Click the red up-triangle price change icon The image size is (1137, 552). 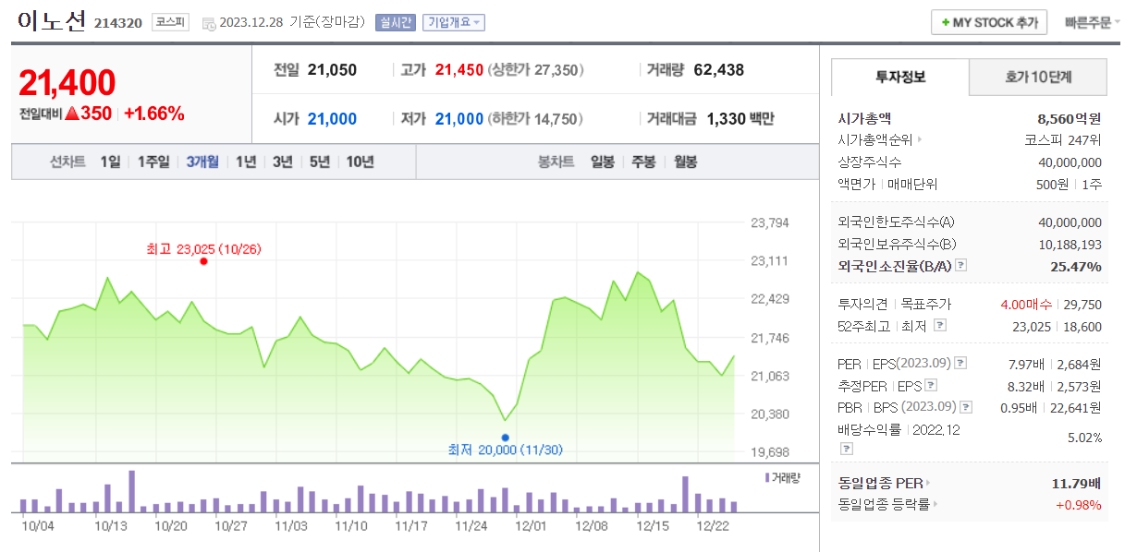[71, 114]
